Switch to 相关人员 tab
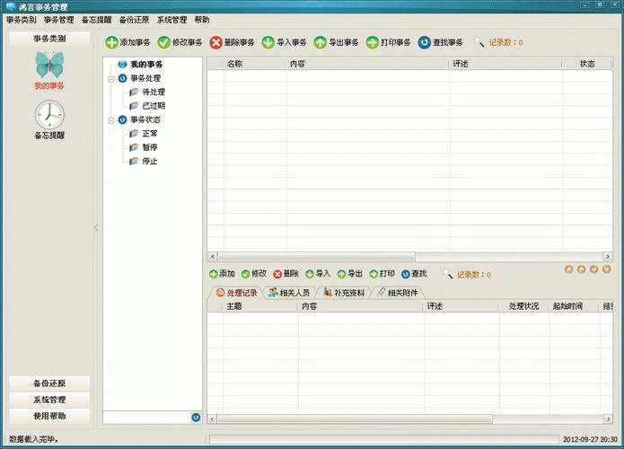The height and width of the screenshot is (449, 624). coord(289,293)
